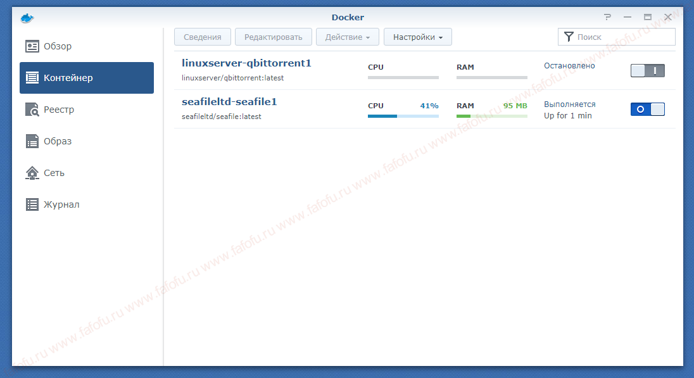Close the Docker window
694x378 pixels.
tap(668, 17)
